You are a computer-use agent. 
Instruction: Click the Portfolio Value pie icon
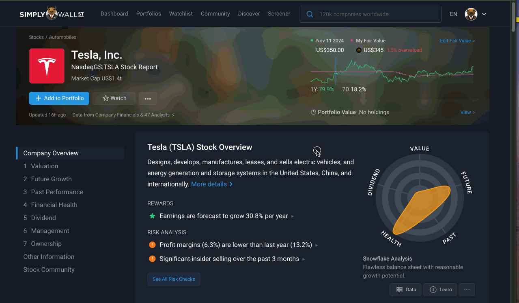(x=313, y=112)
